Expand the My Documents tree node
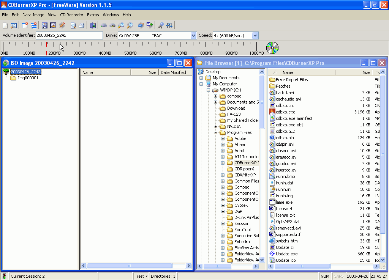Image resolution: width=389 pixels, height=280 pixels. (x=201, y=78)
